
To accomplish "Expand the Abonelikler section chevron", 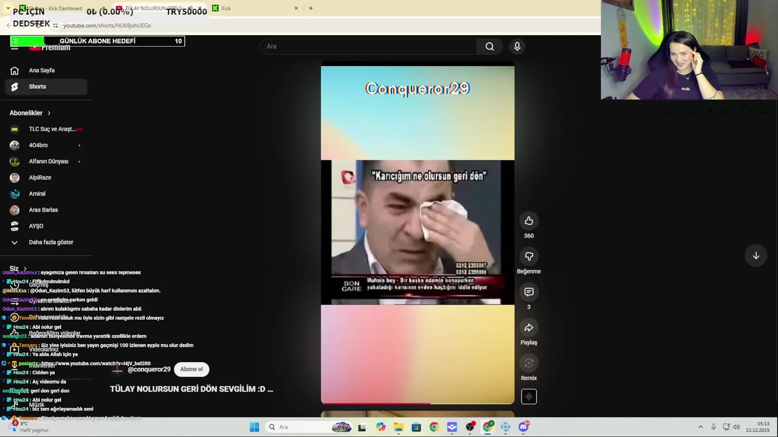I will coord(49,113).
